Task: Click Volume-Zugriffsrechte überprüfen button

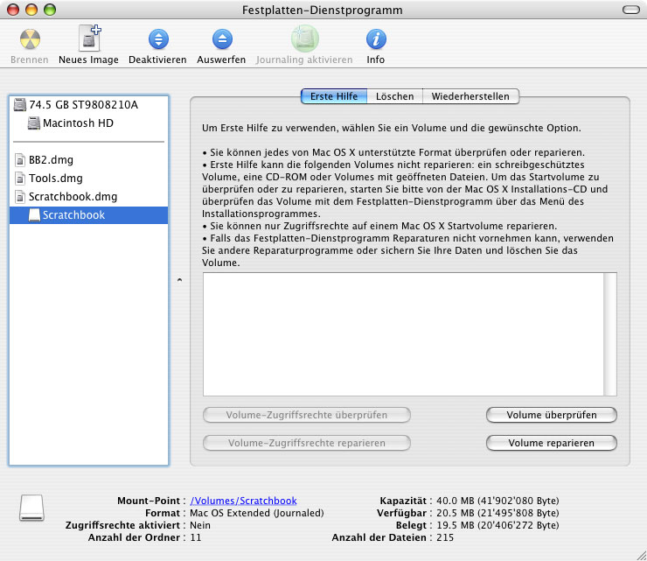Action: (307, 415)
